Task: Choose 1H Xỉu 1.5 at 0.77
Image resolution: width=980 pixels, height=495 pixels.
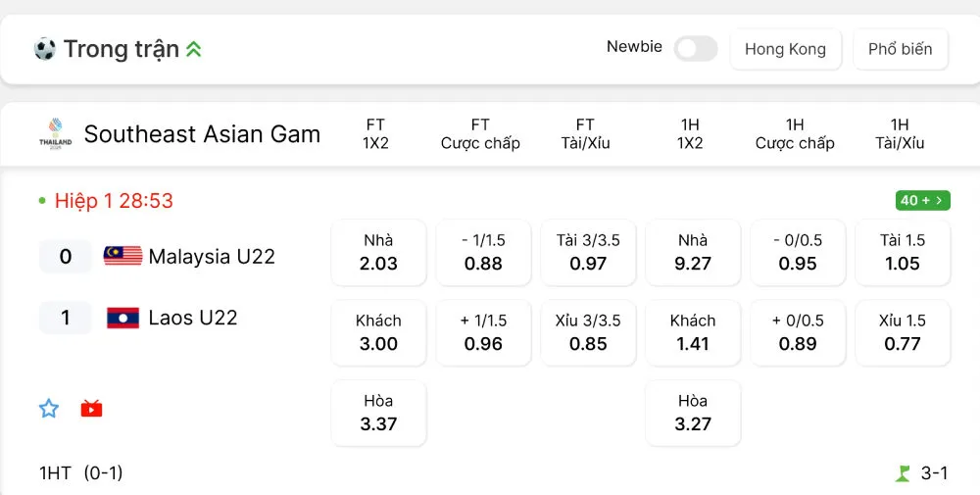Action: [x=903, y=333]
